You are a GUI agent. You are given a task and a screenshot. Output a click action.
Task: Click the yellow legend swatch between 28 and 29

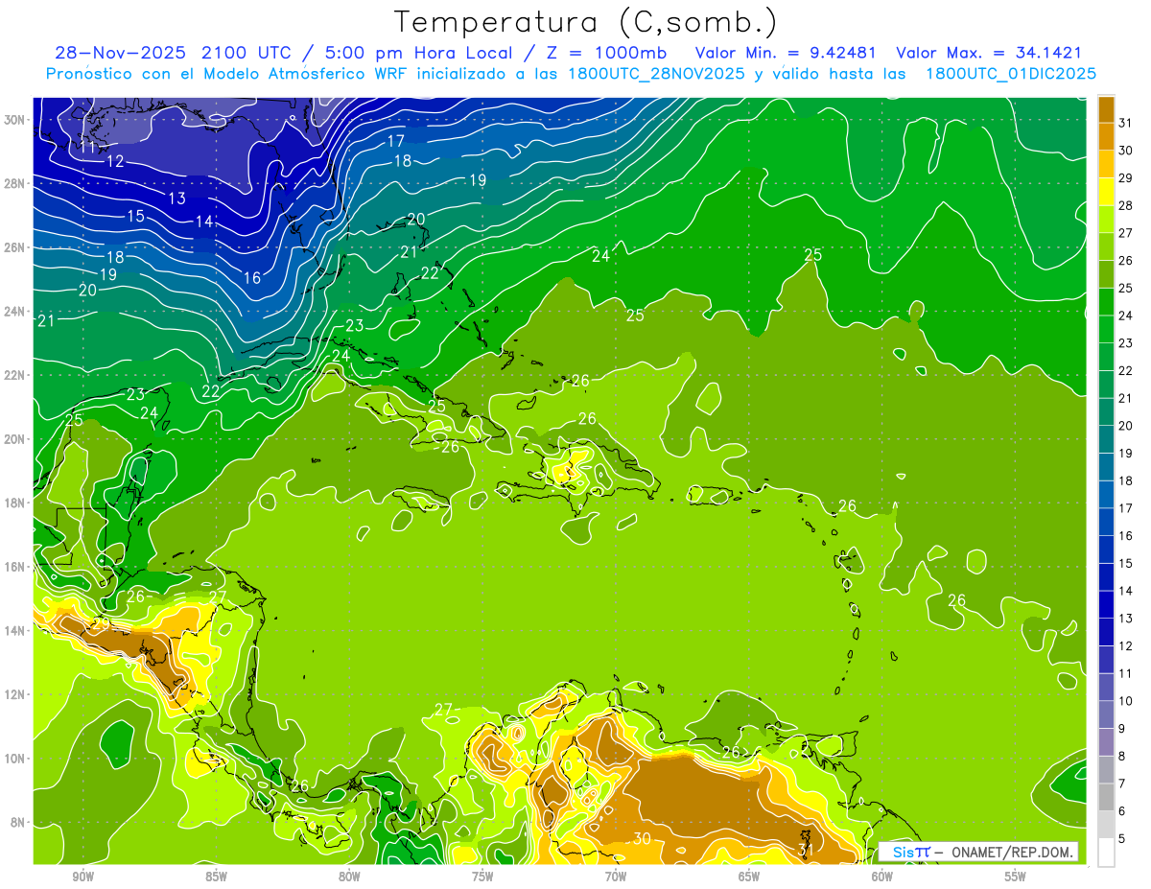click(1106, 192)
